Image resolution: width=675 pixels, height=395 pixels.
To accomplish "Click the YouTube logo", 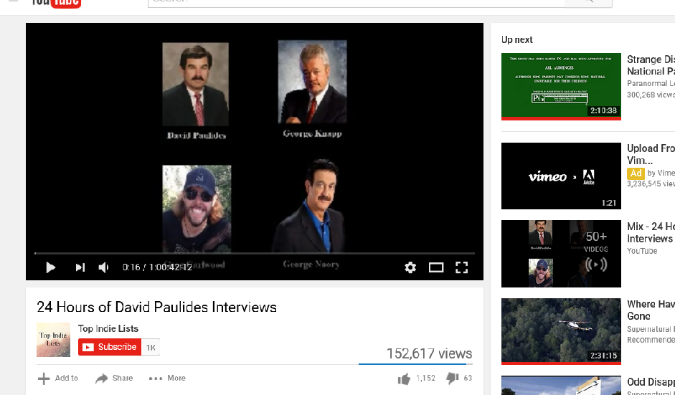I will click(56, 3).
